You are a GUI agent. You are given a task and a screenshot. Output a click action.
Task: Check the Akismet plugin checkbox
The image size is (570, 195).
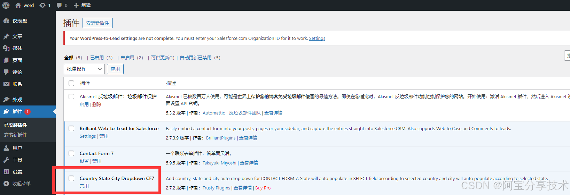pyautogui.click(x=71, y=96)
